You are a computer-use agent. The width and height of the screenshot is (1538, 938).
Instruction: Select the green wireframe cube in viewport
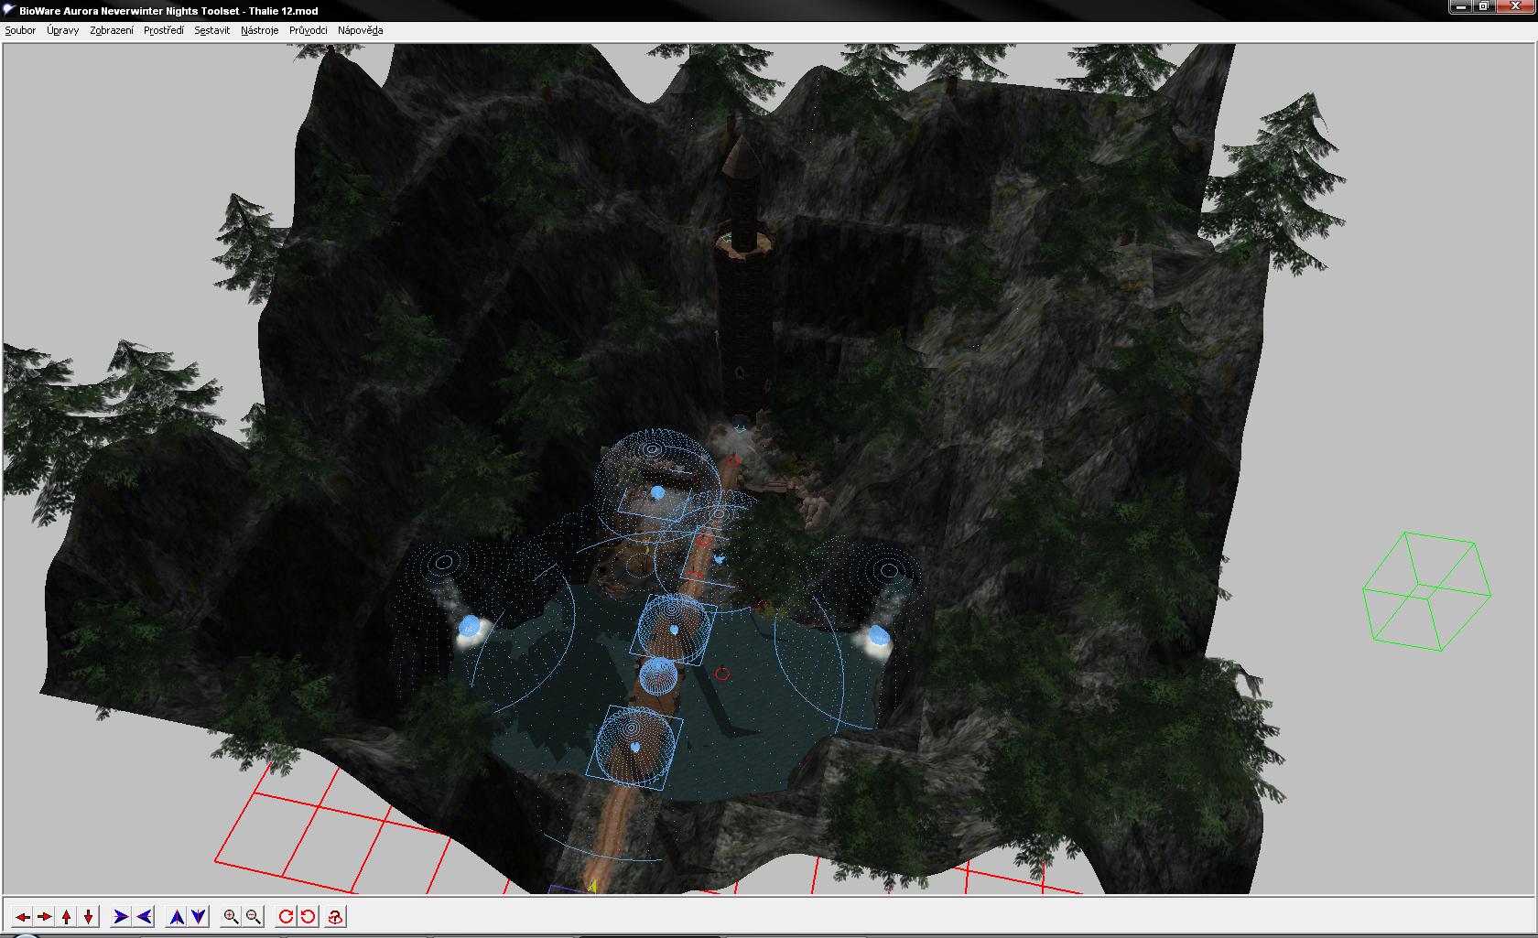click(x=1426, y=591)
